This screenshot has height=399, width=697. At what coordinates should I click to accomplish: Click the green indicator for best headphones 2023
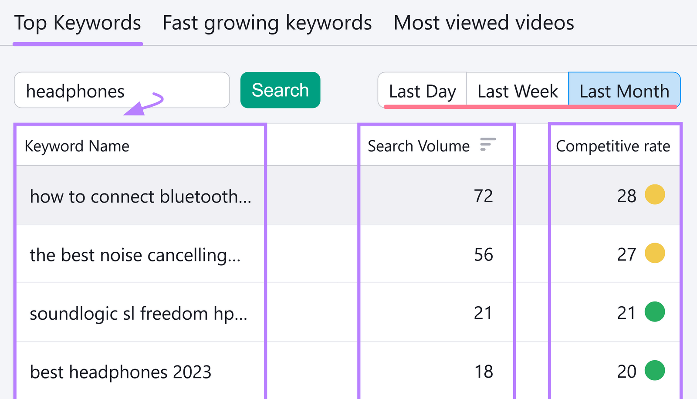pyautogui.click(x=656, y=371)
